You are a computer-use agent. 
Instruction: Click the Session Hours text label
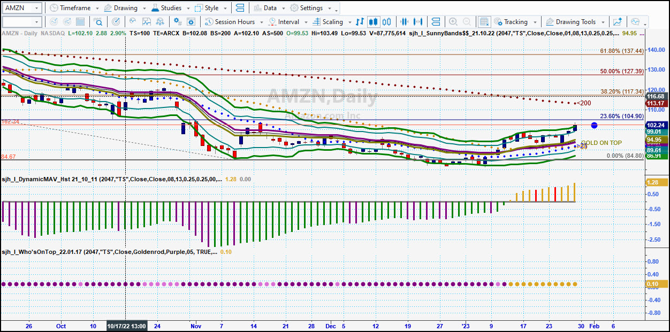point(235,22)
